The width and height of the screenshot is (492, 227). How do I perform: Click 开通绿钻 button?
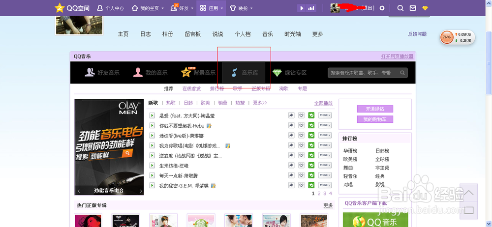point(375,109)
